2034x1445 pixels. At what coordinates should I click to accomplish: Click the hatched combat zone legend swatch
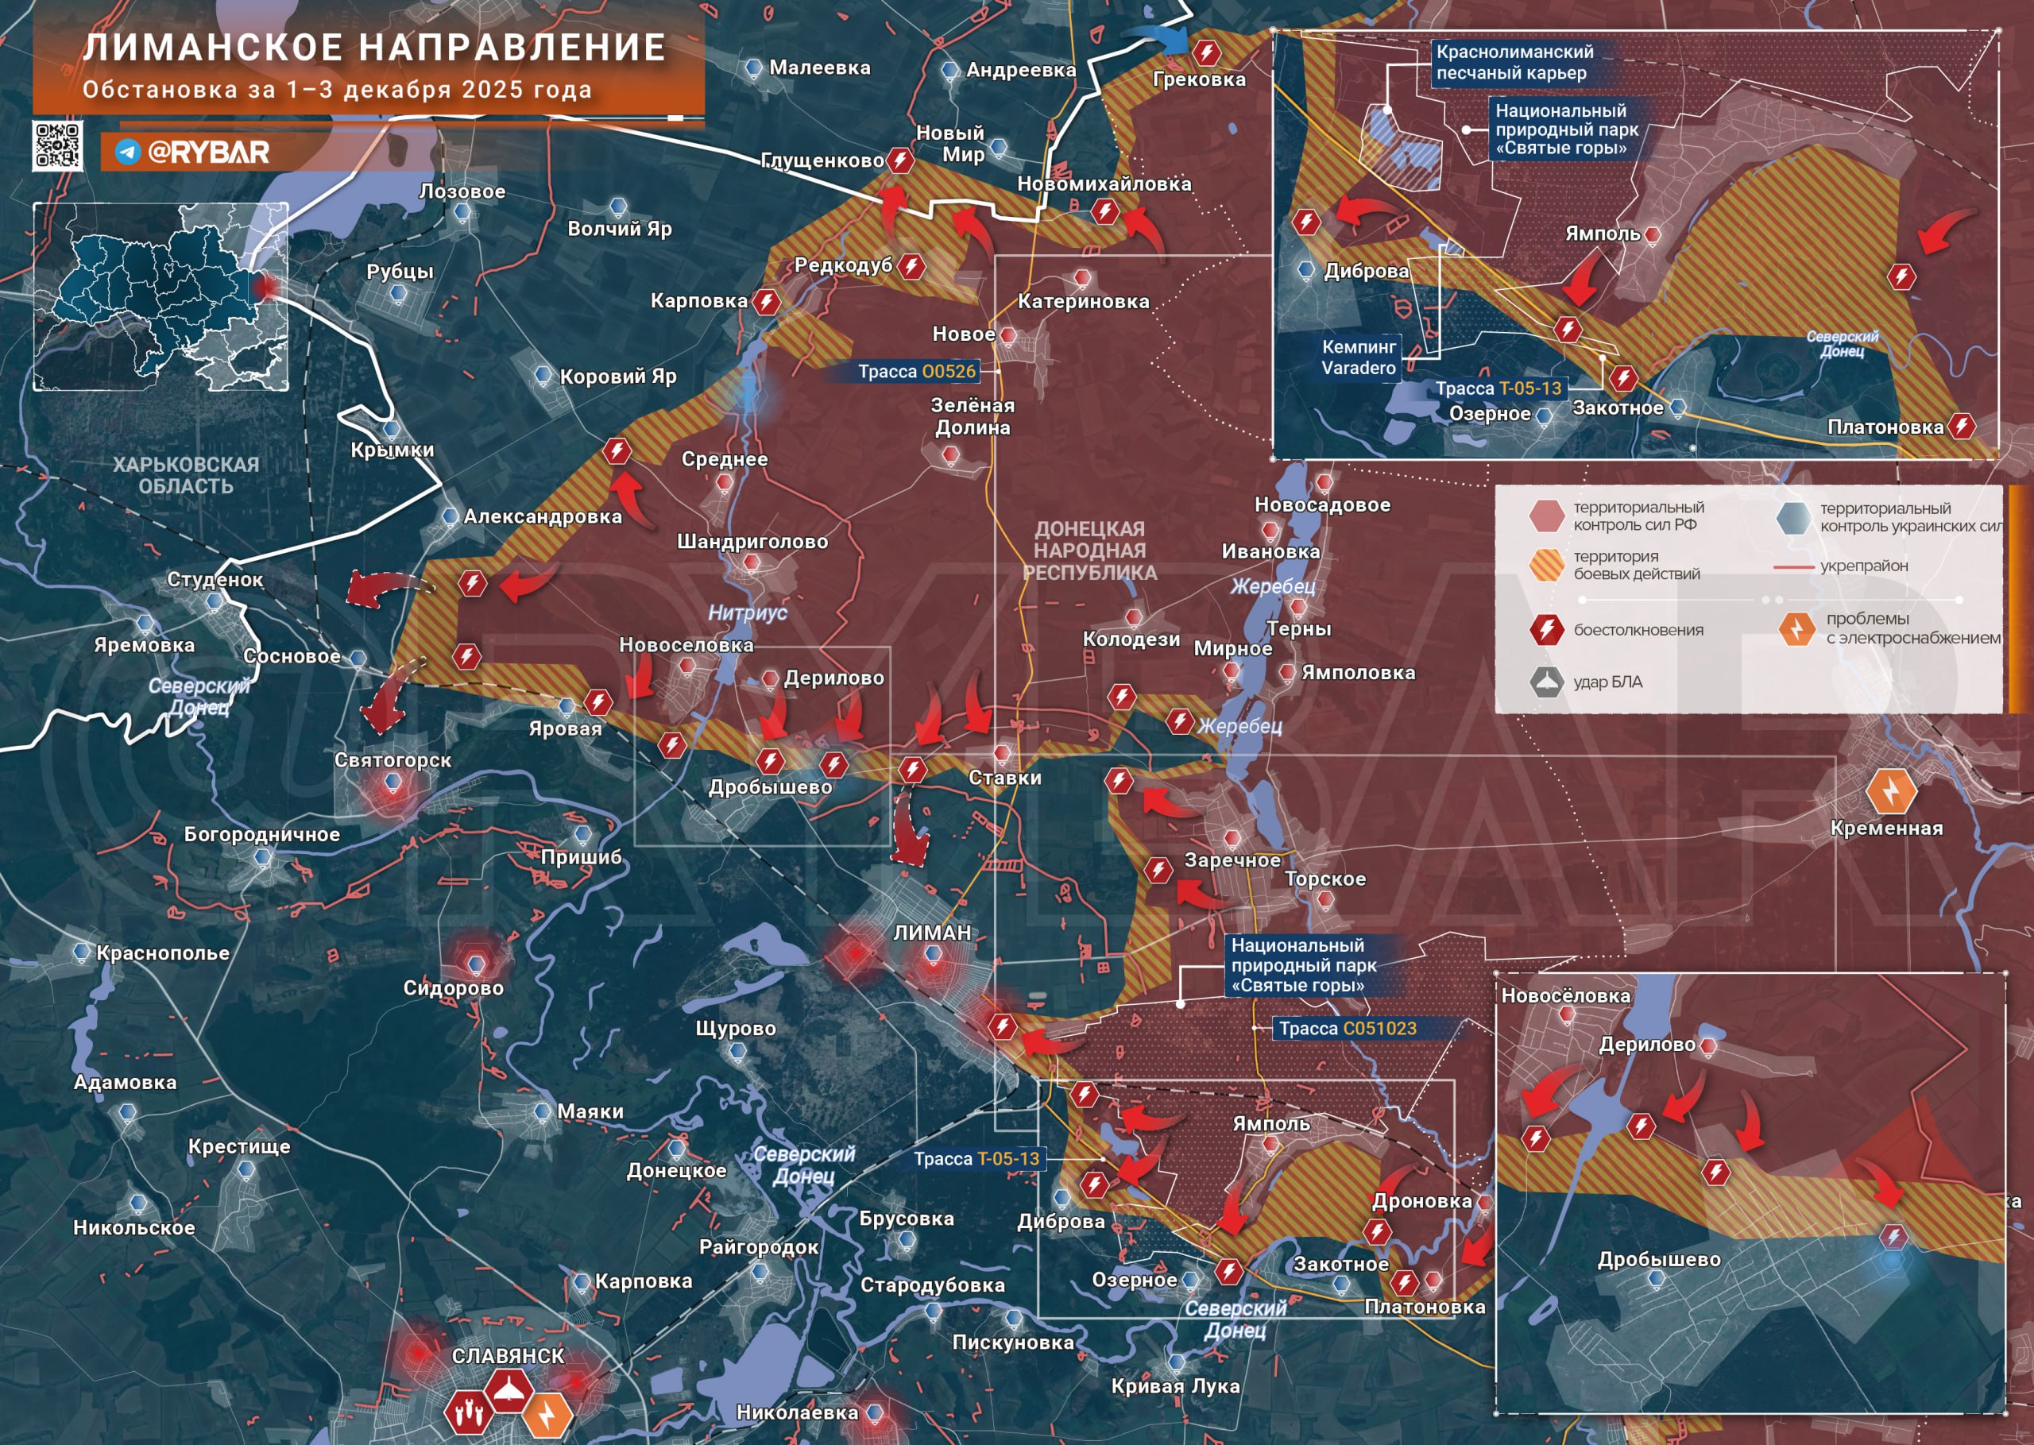point(1546,564)
